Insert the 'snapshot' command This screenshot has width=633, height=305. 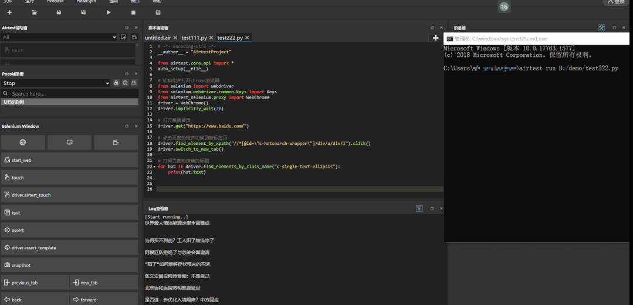69,265
